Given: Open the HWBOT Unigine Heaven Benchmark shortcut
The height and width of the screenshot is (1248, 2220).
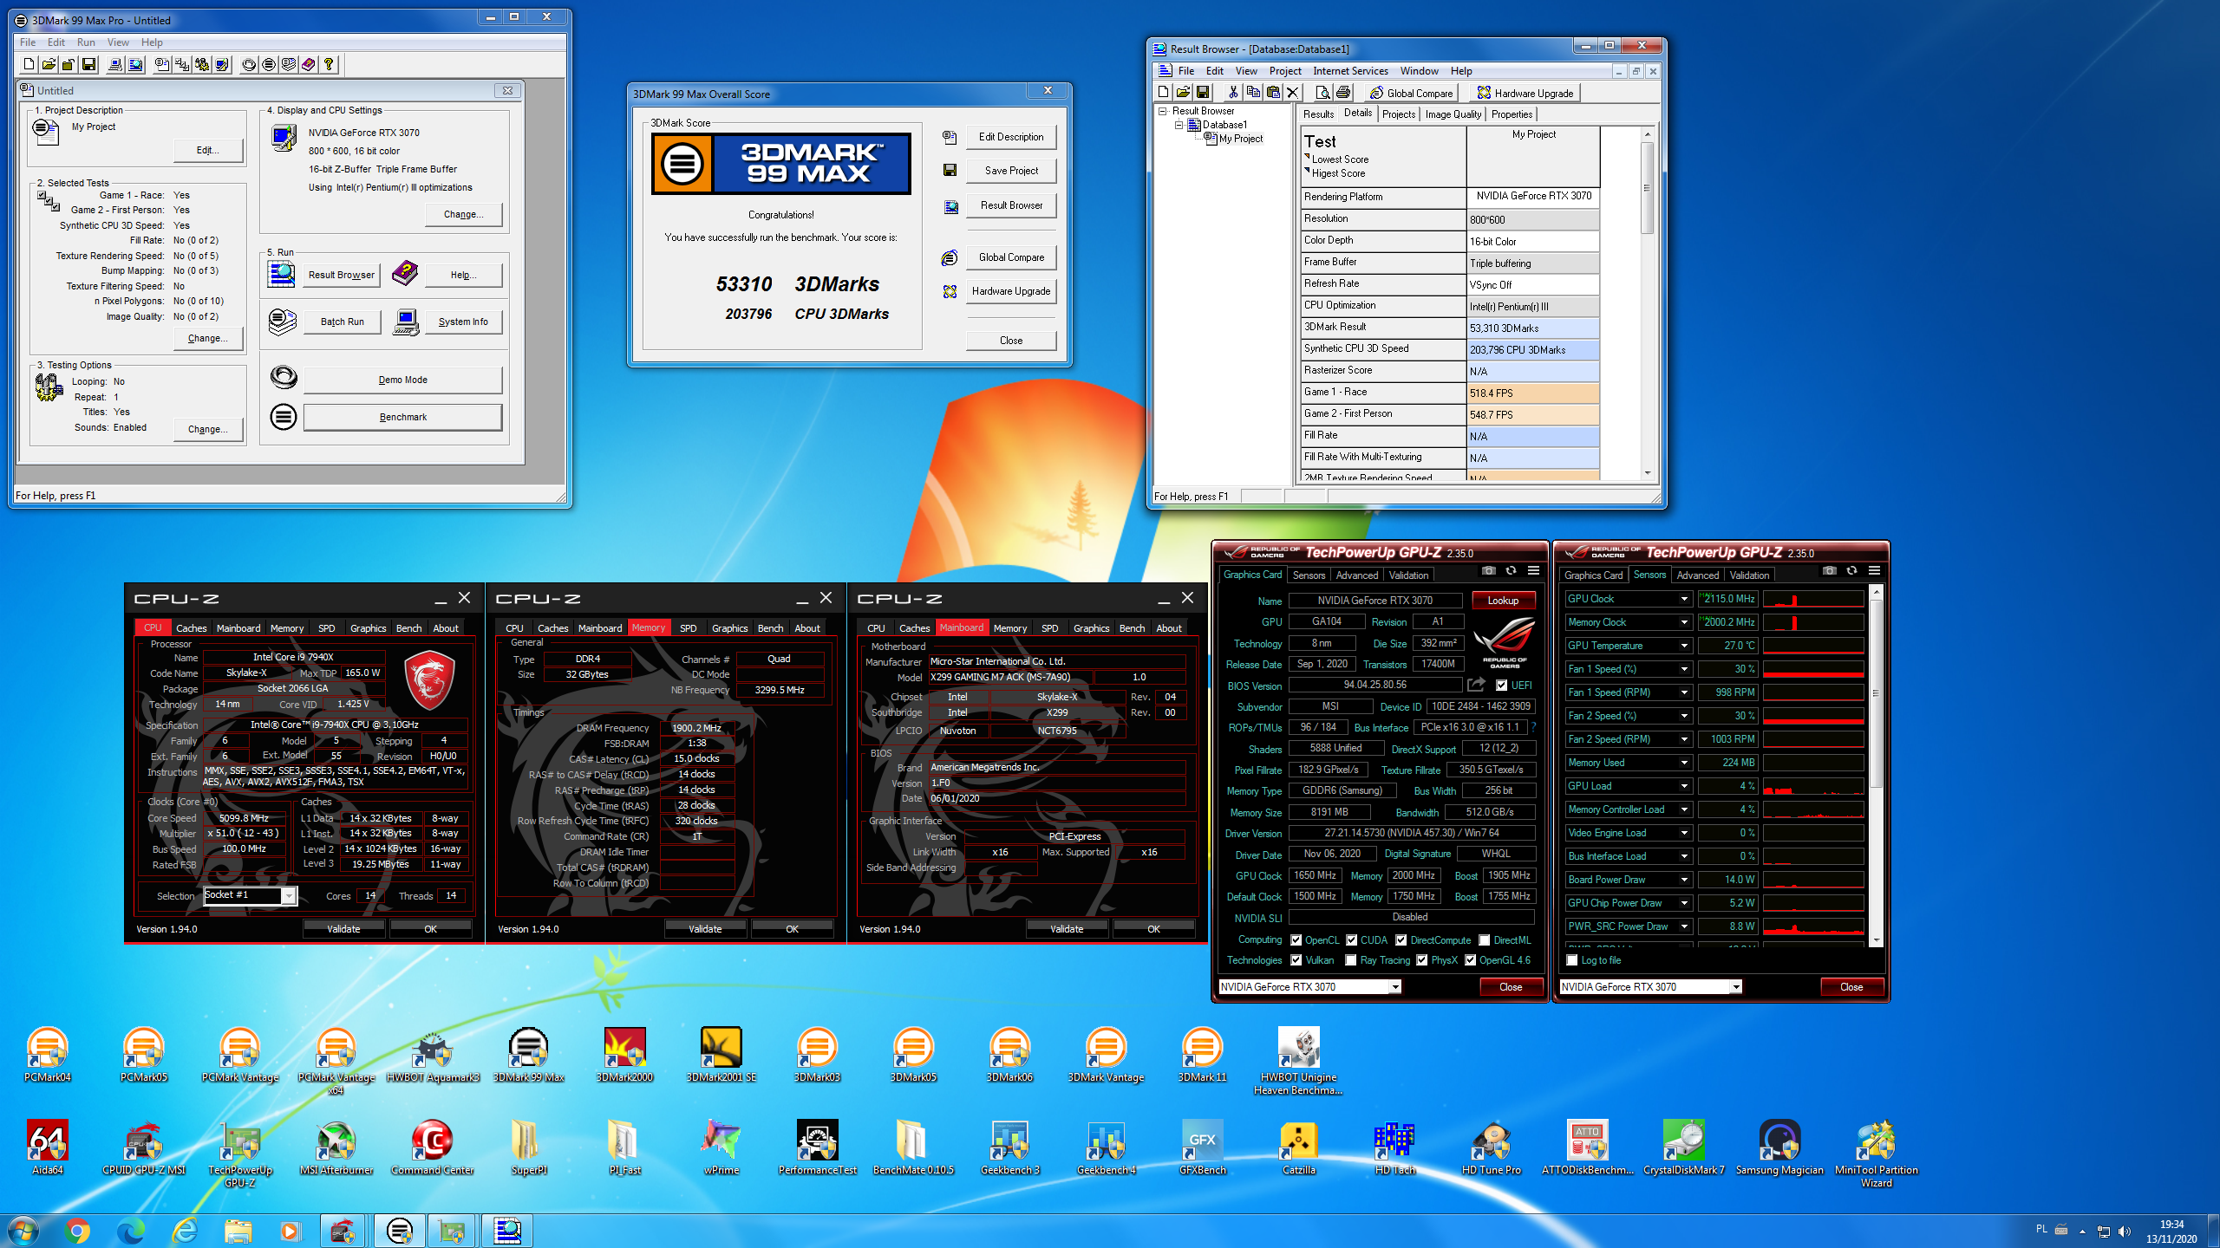Looking at the screenshot, I should (x=1298, y=1061).
